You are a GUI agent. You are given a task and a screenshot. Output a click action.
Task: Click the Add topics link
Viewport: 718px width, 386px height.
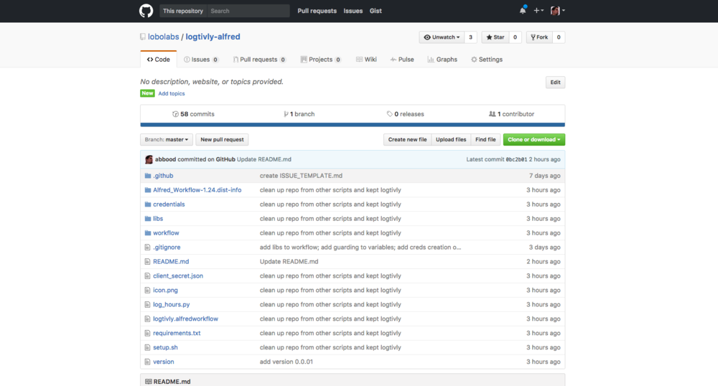click(x=172, y=93)
